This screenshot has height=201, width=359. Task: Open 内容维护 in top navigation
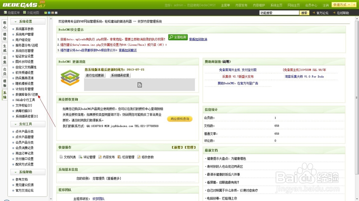tap(259, 5)
